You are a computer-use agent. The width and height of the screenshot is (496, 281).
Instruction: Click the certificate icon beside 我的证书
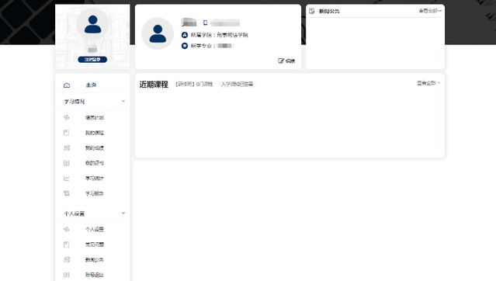67,163
